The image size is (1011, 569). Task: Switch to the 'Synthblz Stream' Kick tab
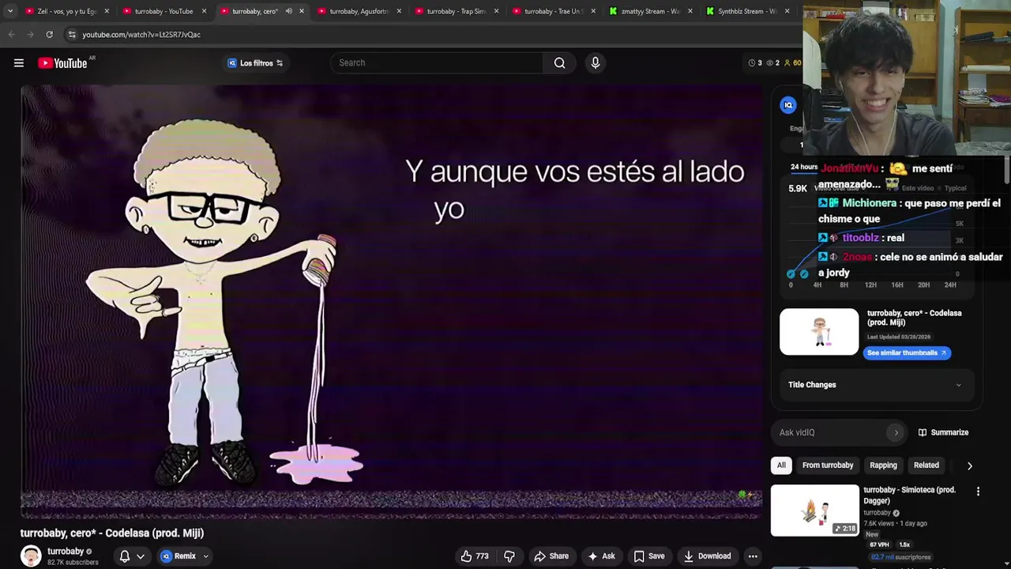748,11
